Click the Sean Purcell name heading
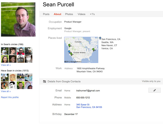The width and height of the screenshot is (163, 124). (x=58, y=4)
